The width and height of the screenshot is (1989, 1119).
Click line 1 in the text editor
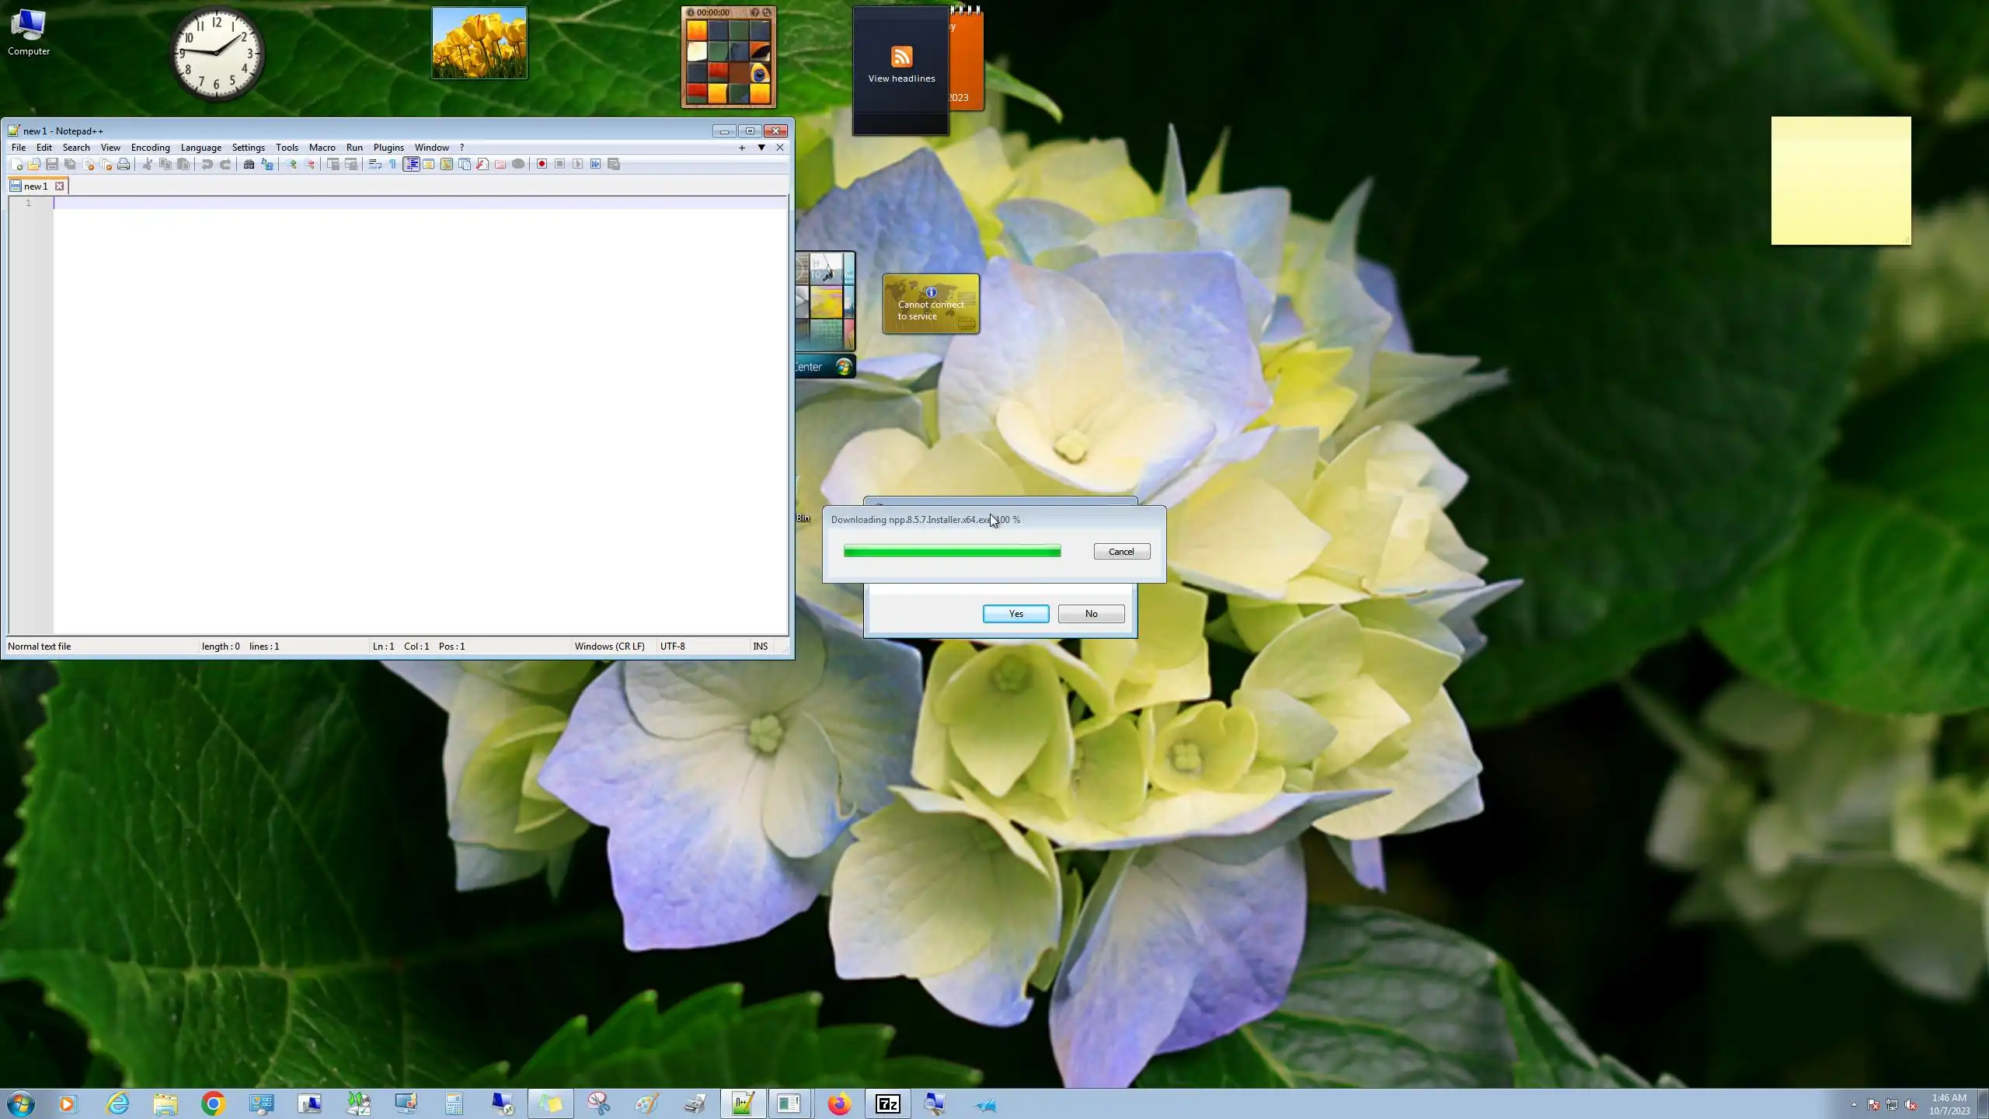pos(420,203)
